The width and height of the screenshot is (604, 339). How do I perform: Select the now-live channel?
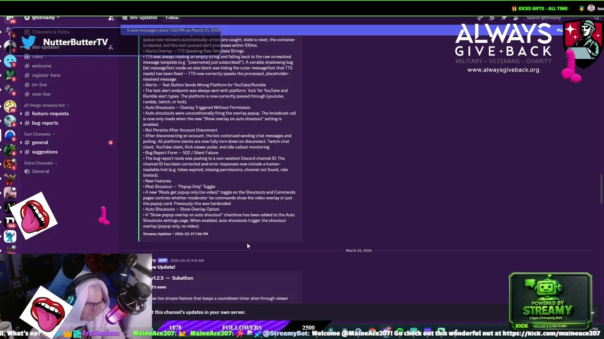[x=41, y=94]
